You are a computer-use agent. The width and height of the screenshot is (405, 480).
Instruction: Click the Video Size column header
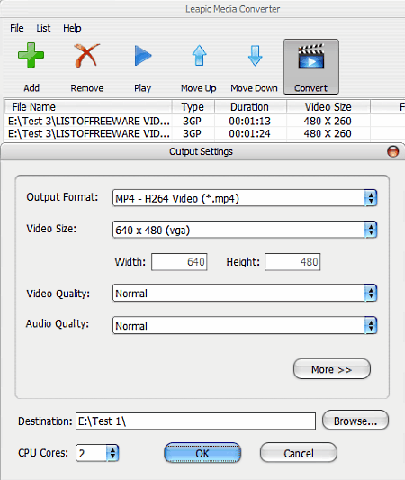coord(328,107)
